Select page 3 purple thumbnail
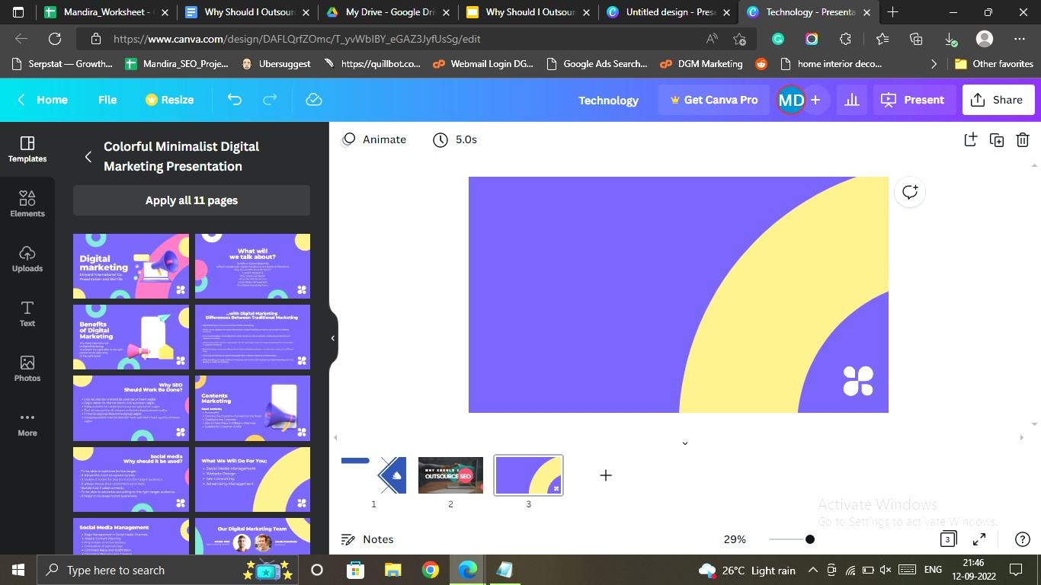Screen dimensions: 1041x585 click(x=528, y=475)
